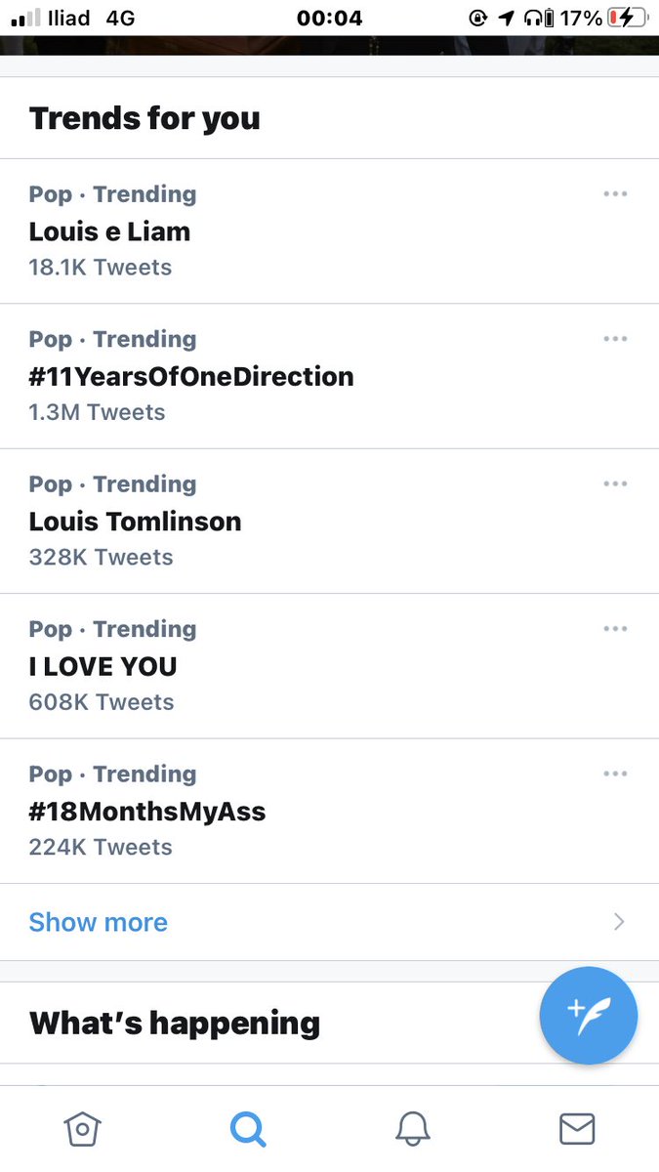Tap the Trends for you header
Viewport: 659px width, 1172px height.
[x=144, y=118]
